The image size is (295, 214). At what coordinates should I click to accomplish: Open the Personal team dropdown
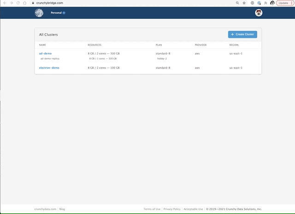(x=58, y=13)
